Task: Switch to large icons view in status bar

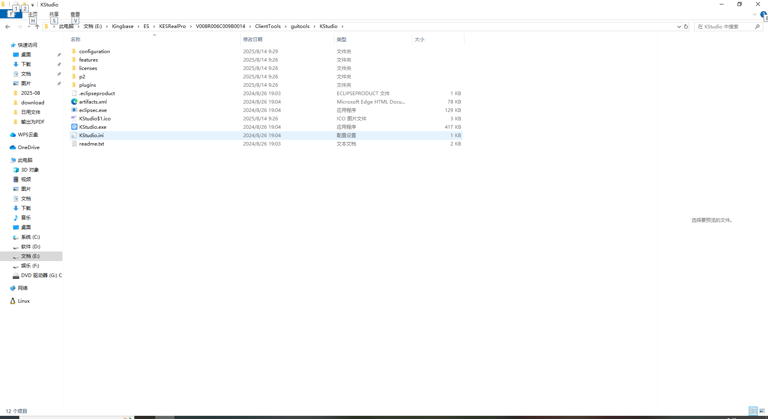Action: tap(762, 411)
